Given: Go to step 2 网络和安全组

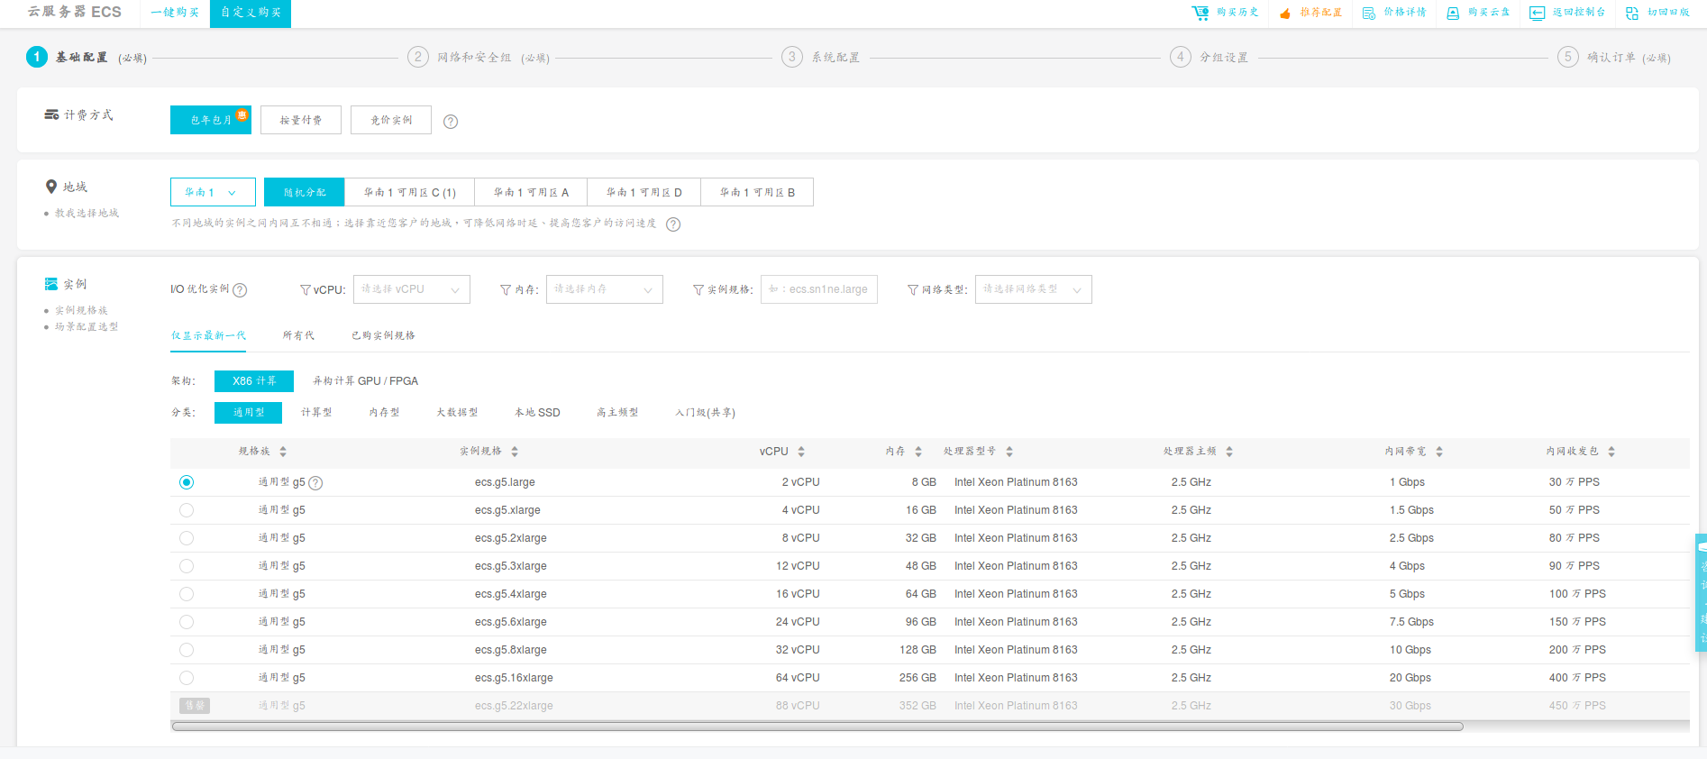Looking at the screenshot, I should coord(479,58).
